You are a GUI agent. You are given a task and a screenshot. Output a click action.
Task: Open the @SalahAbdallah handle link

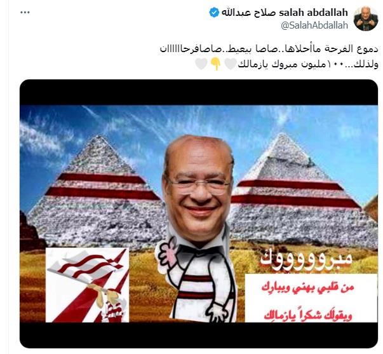pos(314,25)
